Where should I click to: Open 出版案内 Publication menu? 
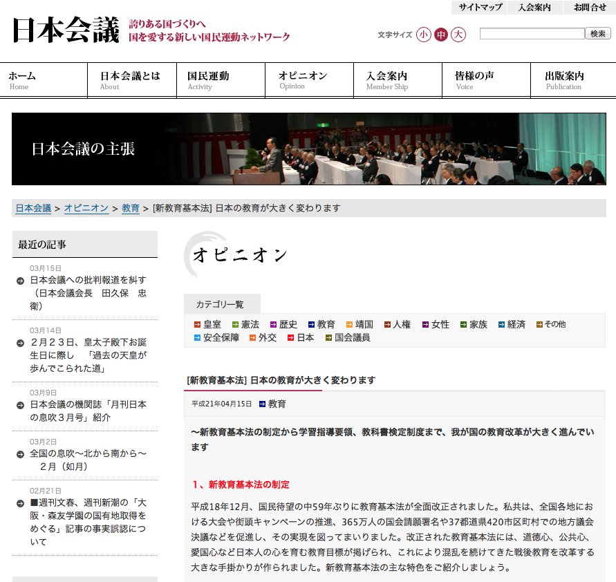573,80
